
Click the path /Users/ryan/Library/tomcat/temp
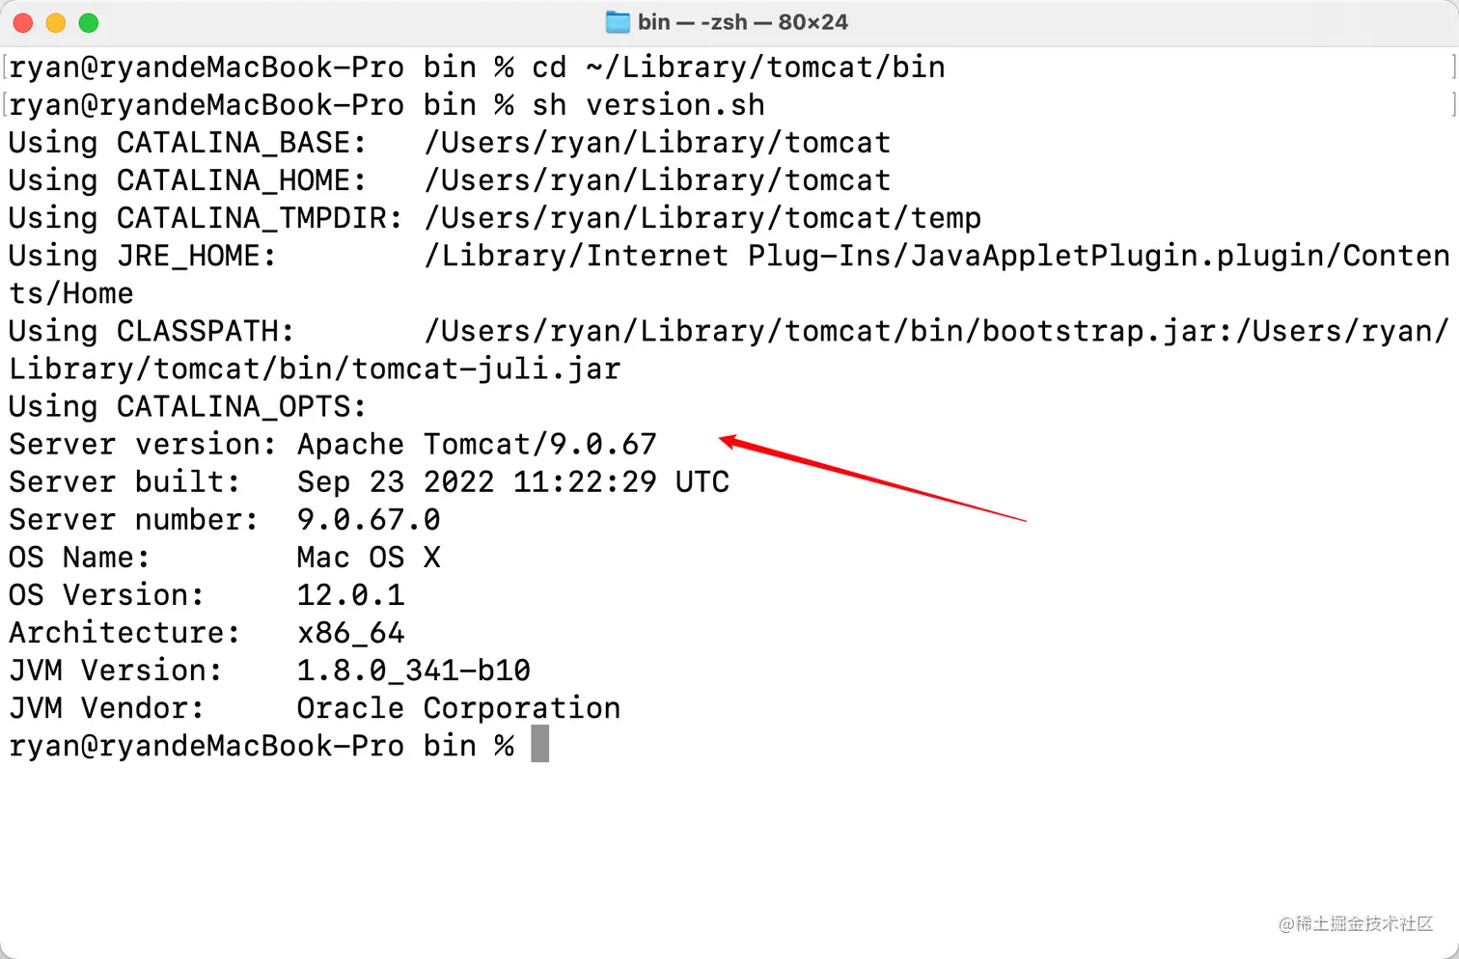click(x=702, y=218)
